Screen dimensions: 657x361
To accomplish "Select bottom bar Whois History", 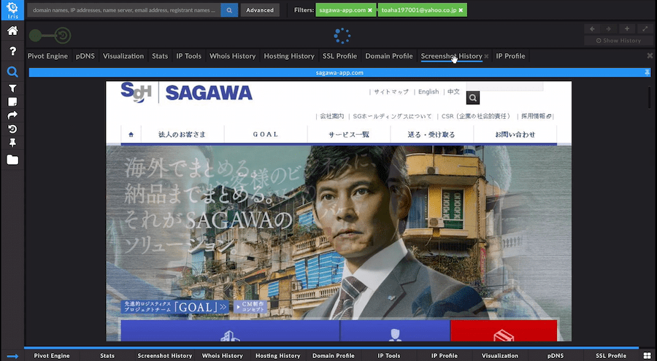I will 223,356.
